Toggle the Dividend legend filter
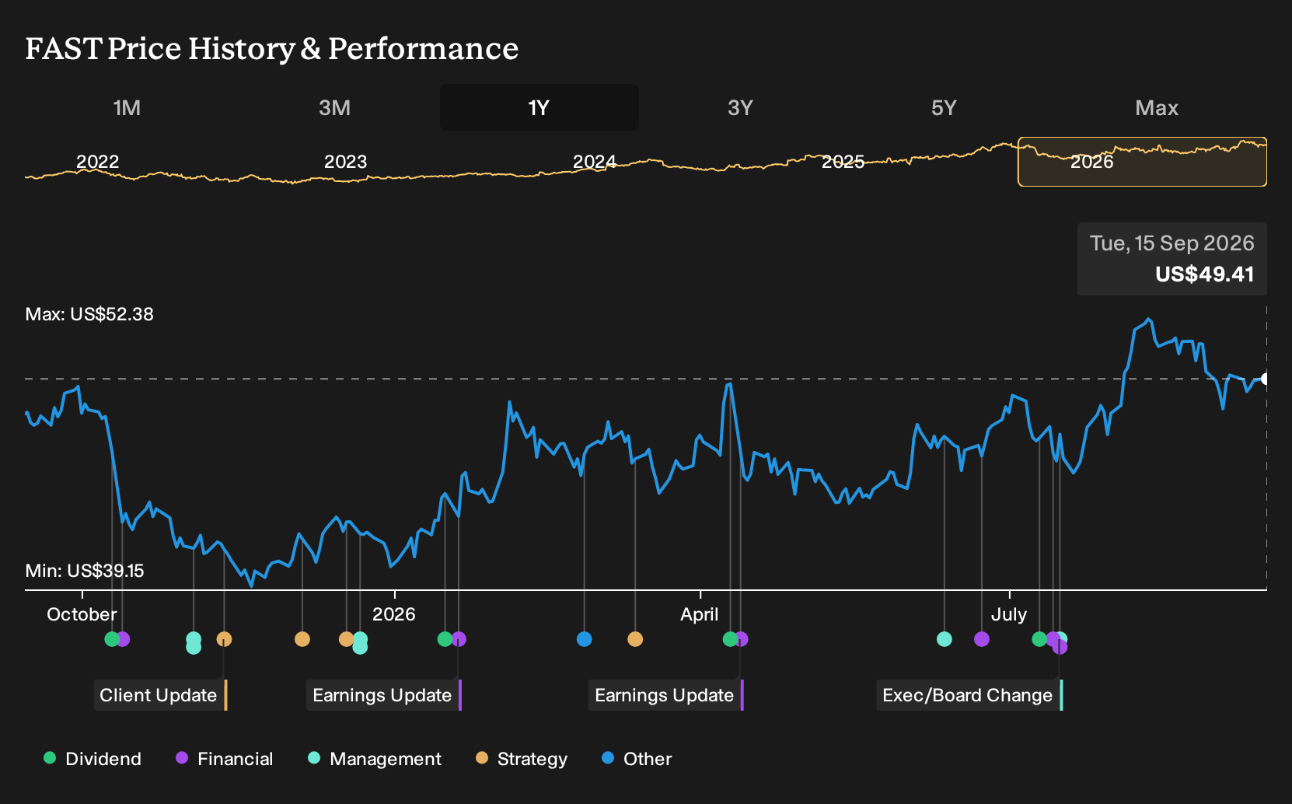The width and height of the screenshot is (1292, 804). [92, 759]
